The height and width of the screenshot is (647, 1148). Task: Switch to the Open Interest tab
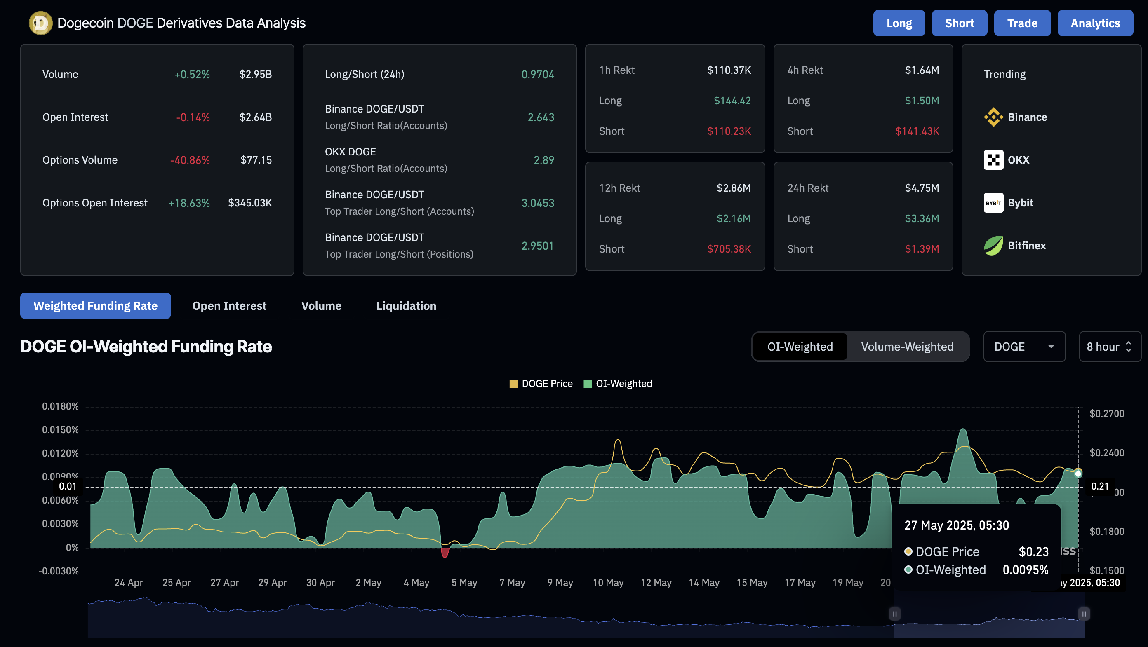pyautogui.click(x=229, y=306)
